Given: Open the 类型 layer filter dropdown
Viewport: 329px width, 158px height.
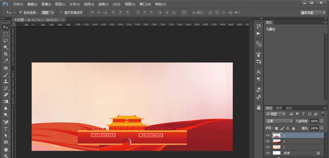Looking at the screenshot, I should (275, 114).
